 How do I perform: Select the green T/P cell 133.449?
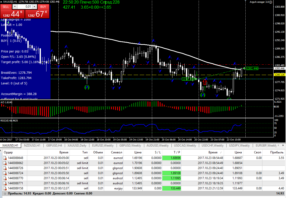click(x=172, y=188)
